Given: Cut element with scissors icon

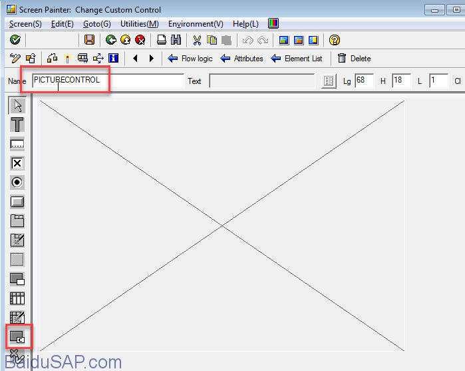Looking at the screenshot, I should click(197, 40).
